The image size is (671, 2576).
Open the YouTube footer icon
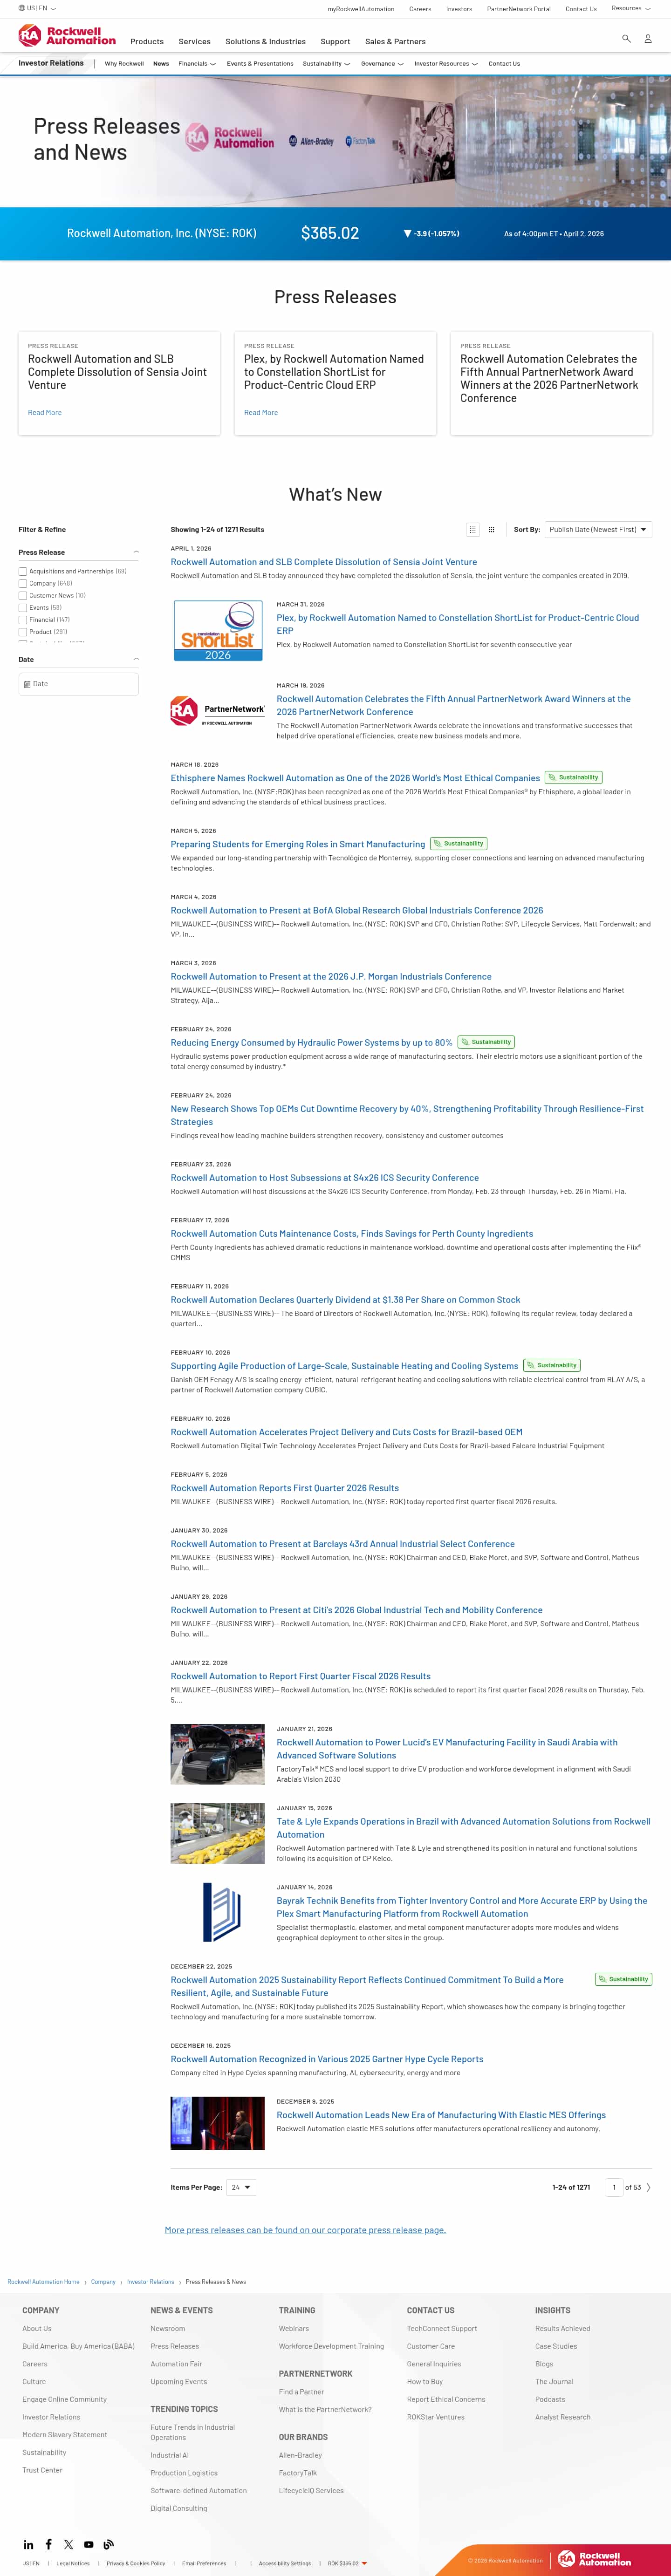(88, 2544)
